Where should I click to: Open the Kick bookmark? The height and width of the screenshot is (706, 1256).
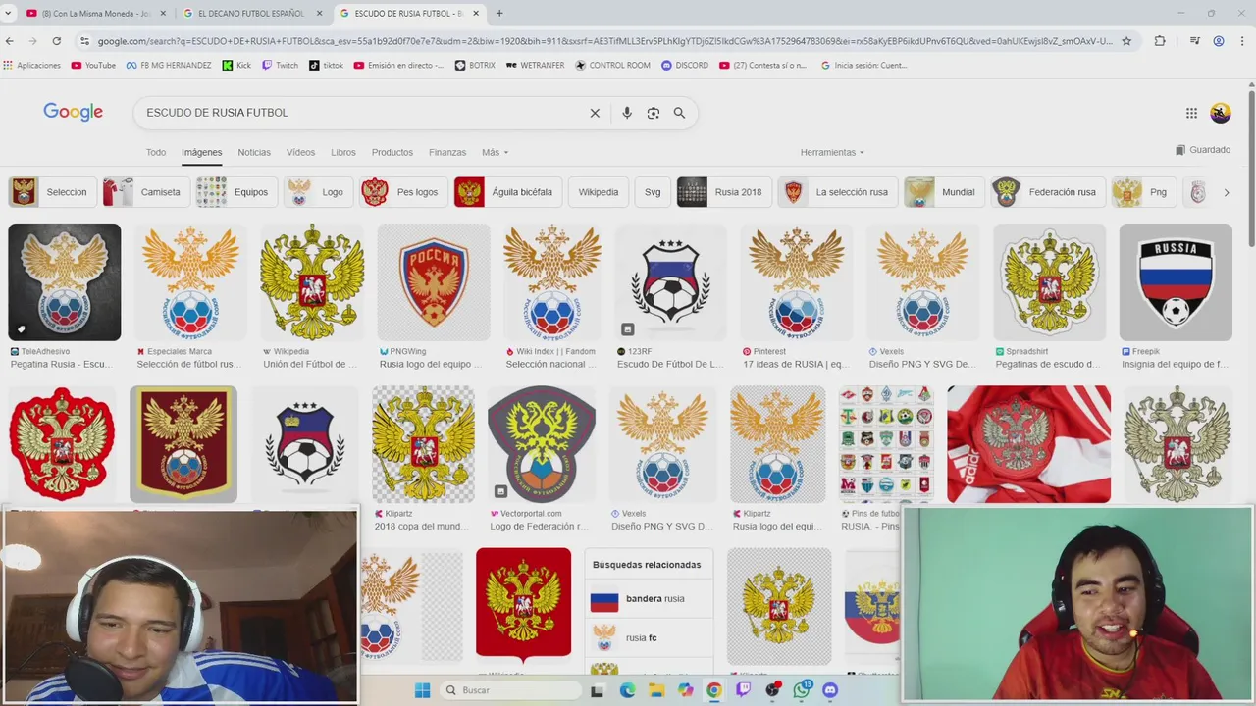tap(236, 66)
